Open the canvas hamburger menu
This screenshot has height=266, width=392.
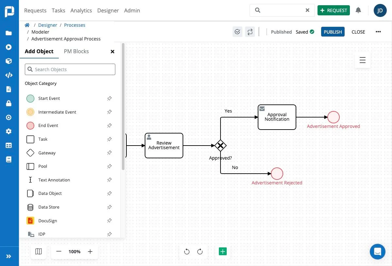pyautogui.click(x=363, y=60)
